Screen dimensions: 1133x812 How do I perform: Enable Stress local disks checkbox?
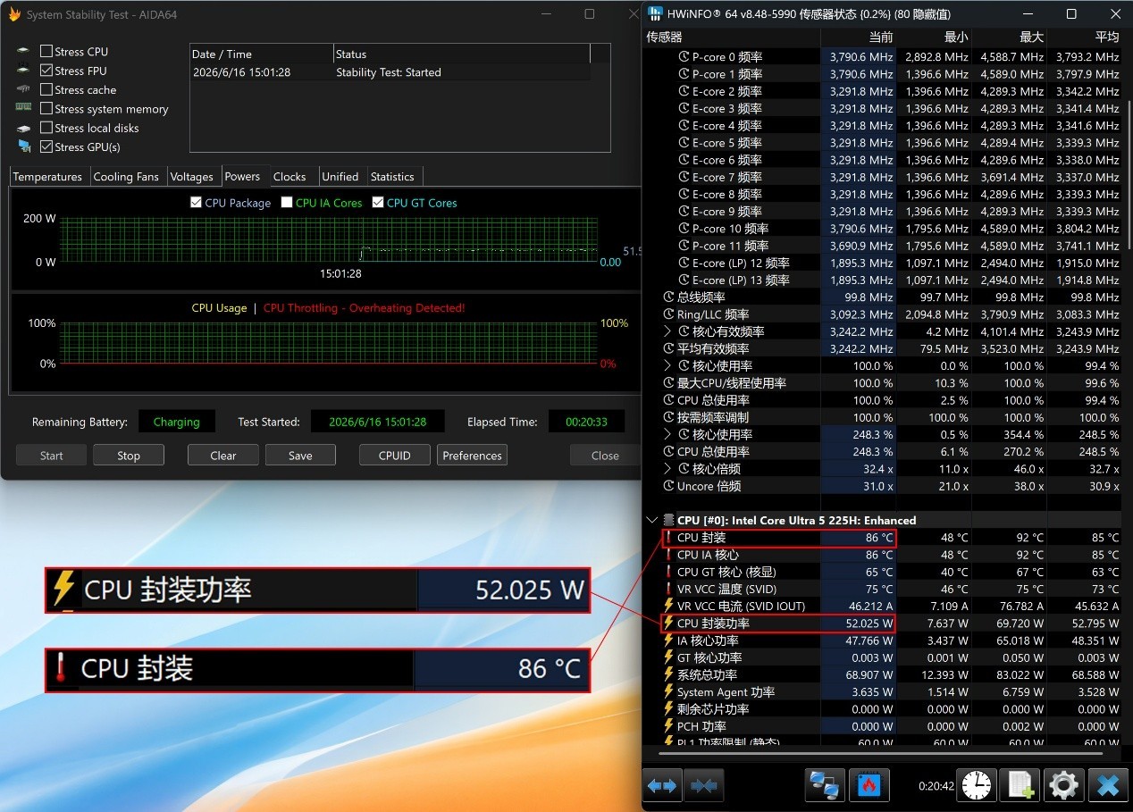click(x=46, y=128)
